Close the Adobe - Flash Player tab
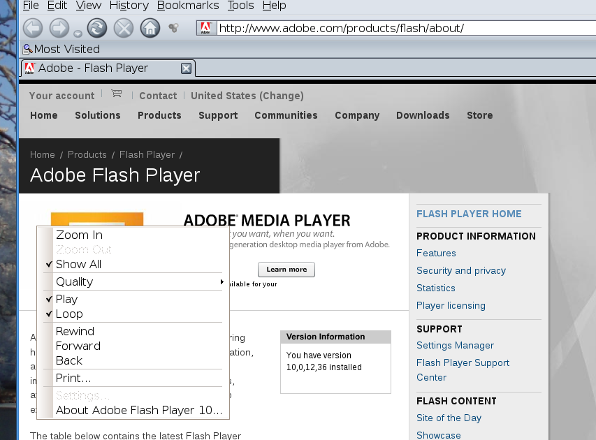 point(186,68)
